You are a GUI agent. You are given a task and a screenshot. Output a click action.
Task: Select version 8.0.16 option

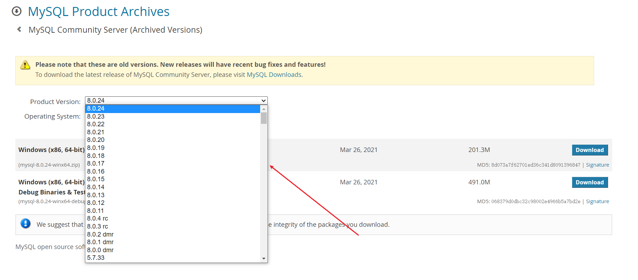pos(173,171)
